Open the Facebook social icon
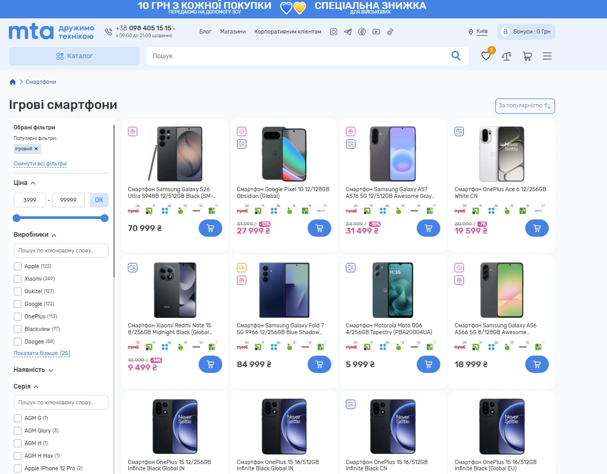The height and width of the screenshot is (474, 607). point(362,32)
